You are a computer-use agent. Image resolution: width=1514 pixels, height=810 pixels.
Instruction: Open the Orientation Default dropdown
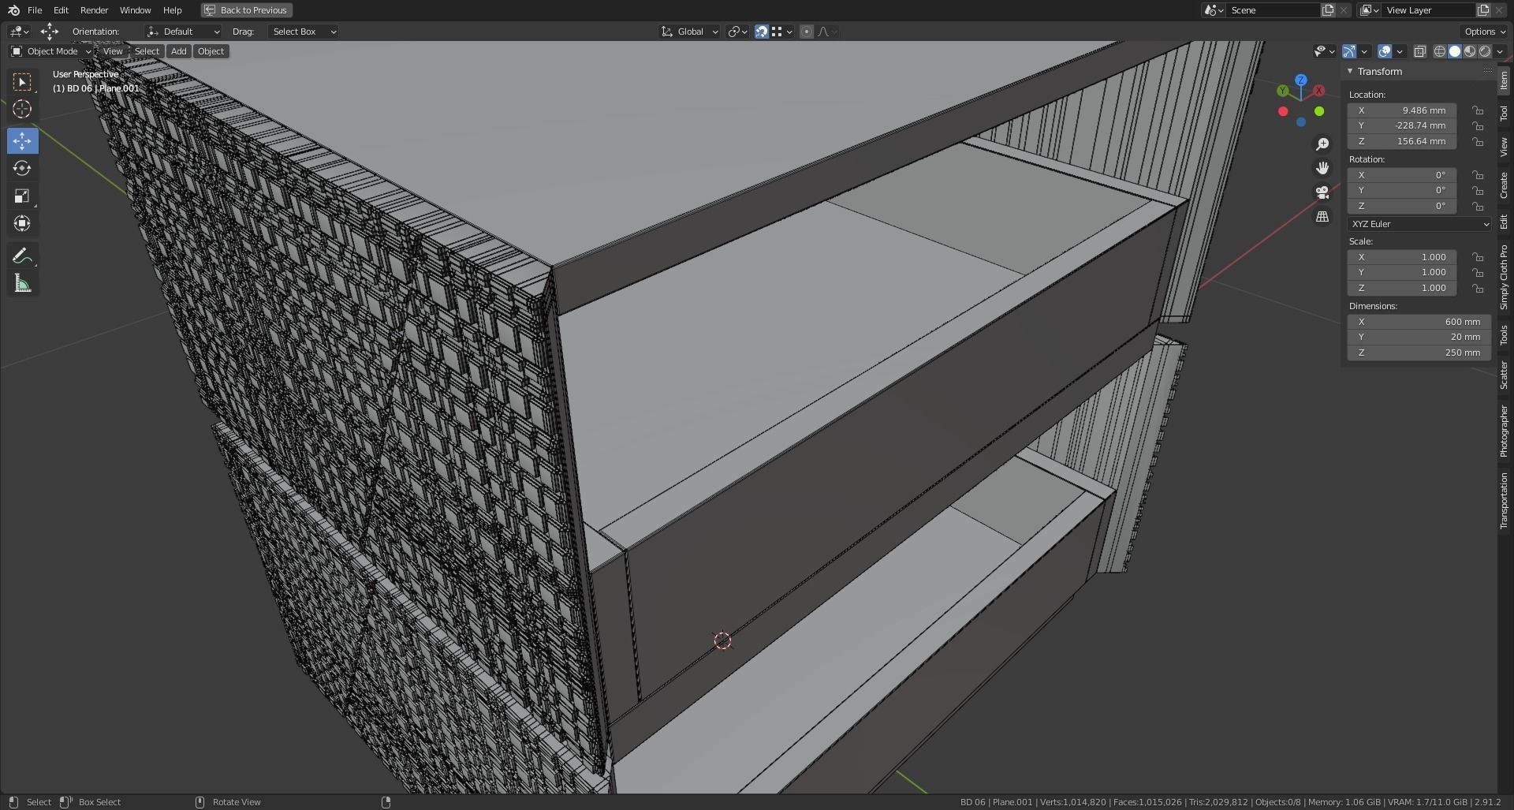pyautogui.click(x=184, y=32)
